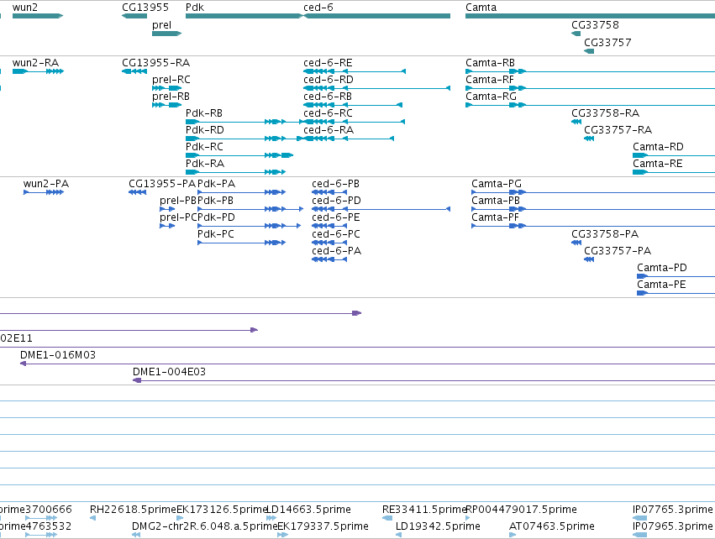Select the Pdk-RA transcript
The image size is (715, 539).
(236, 172)
